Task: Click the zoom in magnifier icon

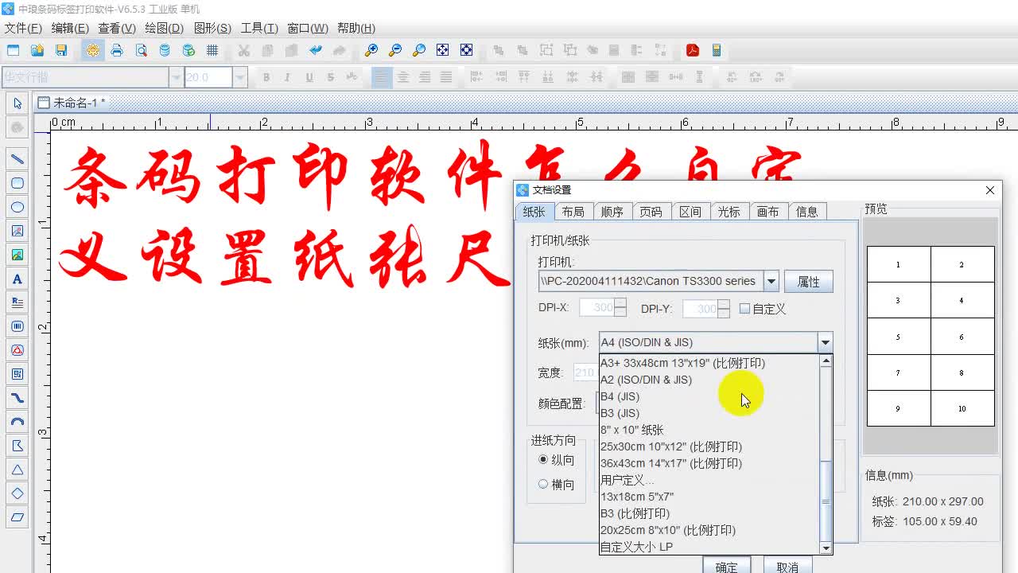Action: click(370, 49)
